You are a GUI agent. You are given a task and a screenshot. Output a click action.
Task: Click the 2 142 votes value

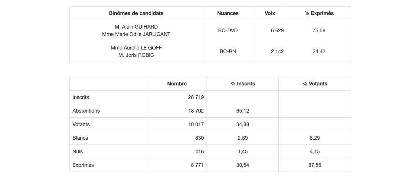tap(277, 51)
